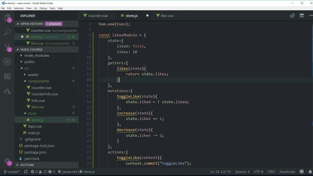Open the More Actions ellipsis menu

311,16
